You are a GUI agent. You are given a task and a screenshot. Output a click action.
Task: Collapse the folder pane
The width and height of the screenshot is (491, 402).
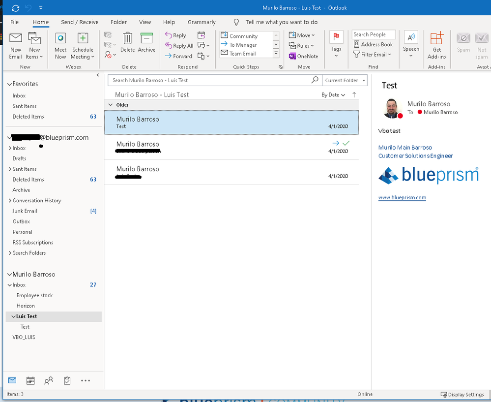(97, 75)
